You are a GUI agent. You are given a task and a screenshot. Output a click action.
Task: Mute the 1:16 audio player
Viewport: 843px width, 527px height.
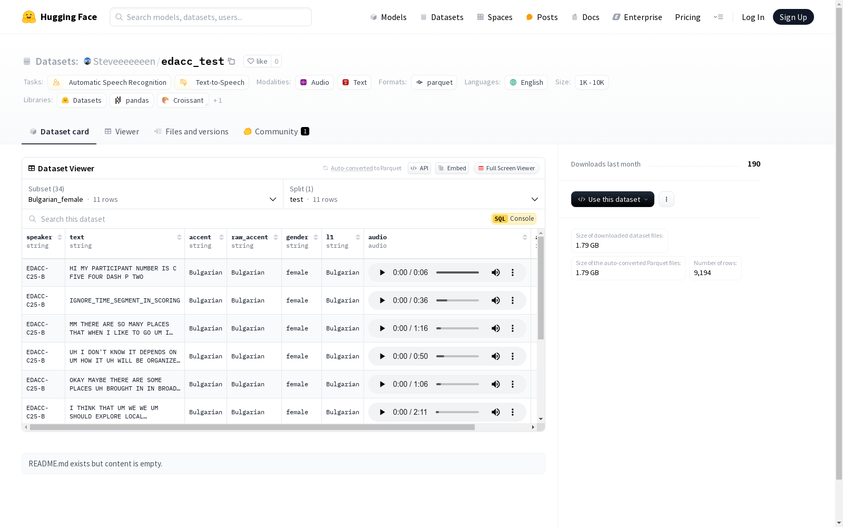(496, 328)
